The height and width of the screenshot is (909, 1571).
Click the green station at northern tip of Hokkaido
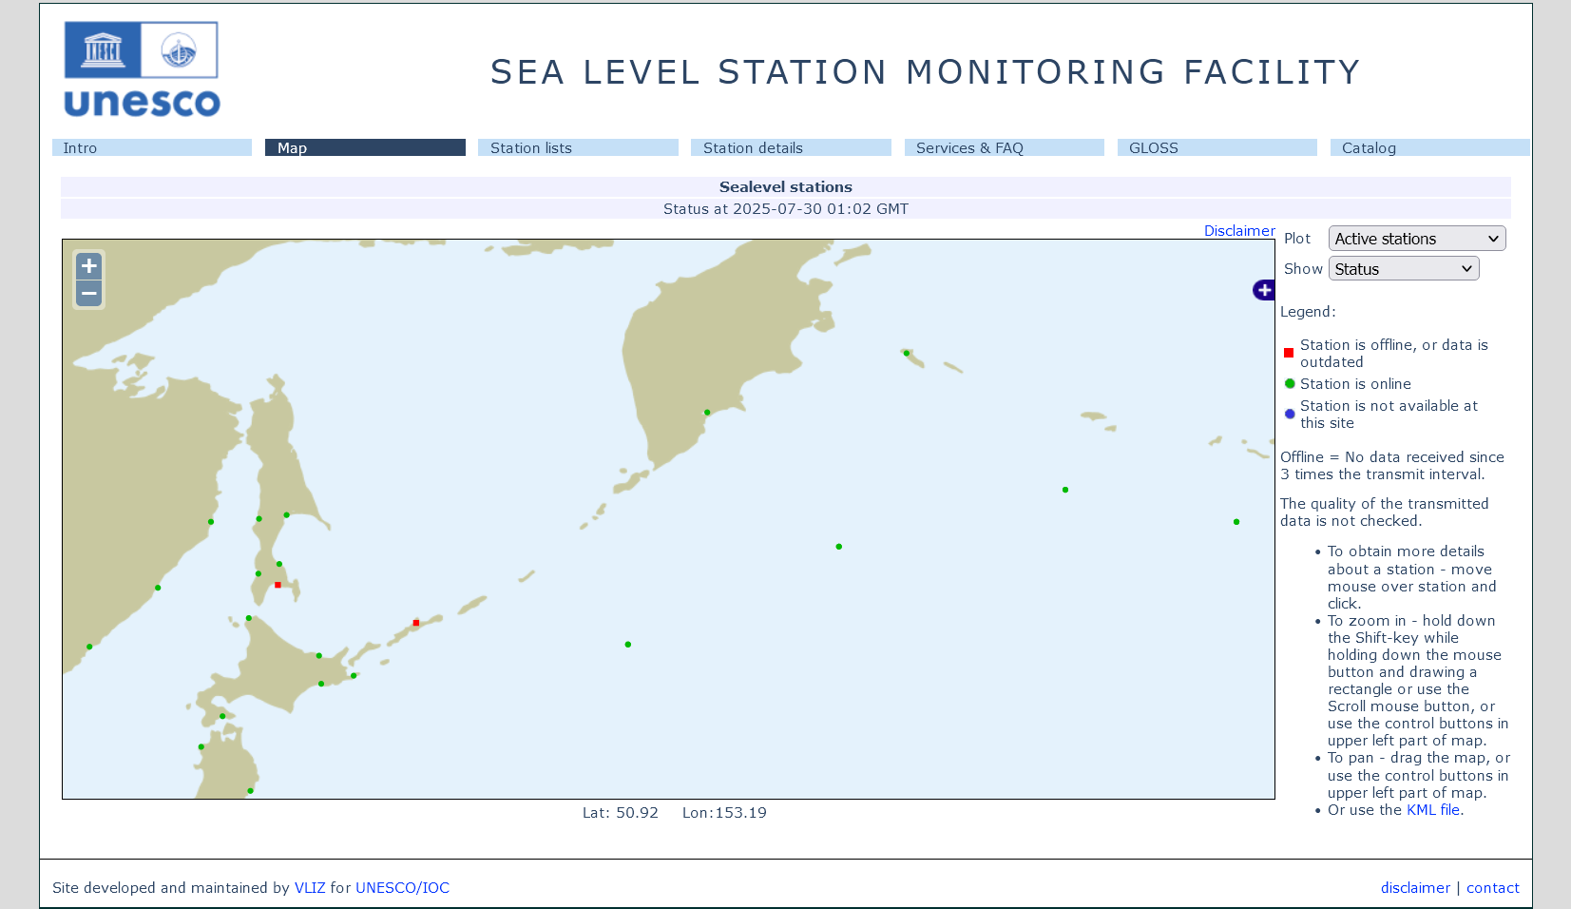[249, 618]
